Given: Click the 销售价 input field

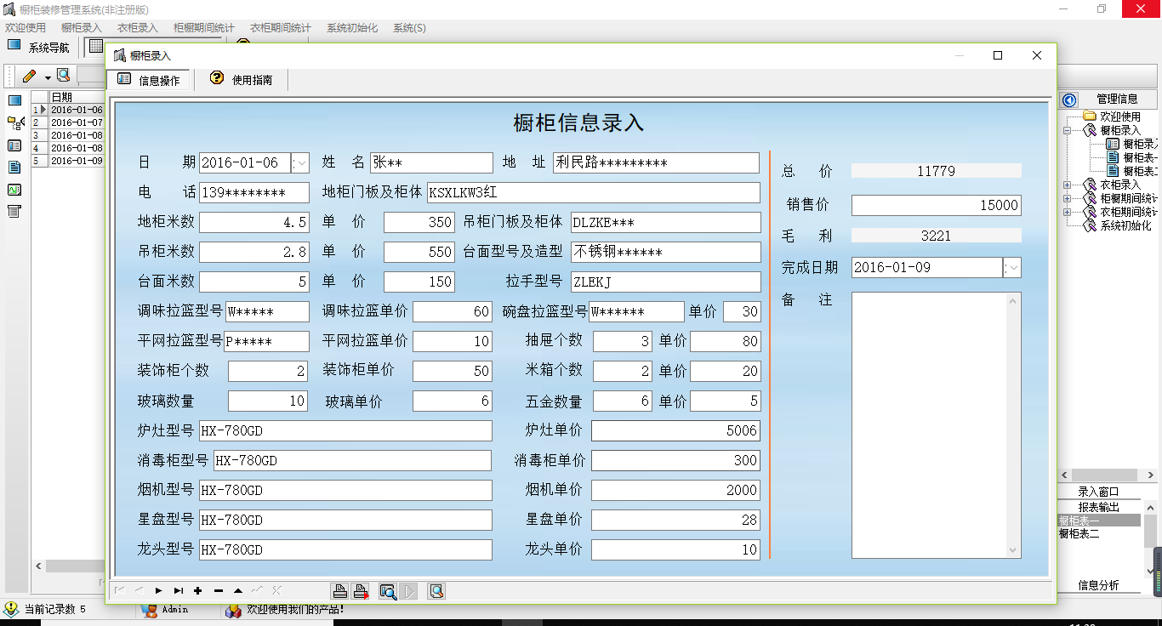Looking at the screenshot, I should (936, 205).
